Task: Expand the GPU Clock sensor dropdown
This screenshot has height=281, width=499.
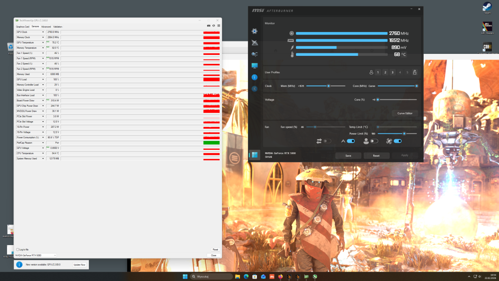Action: click(x=43, y=32)
